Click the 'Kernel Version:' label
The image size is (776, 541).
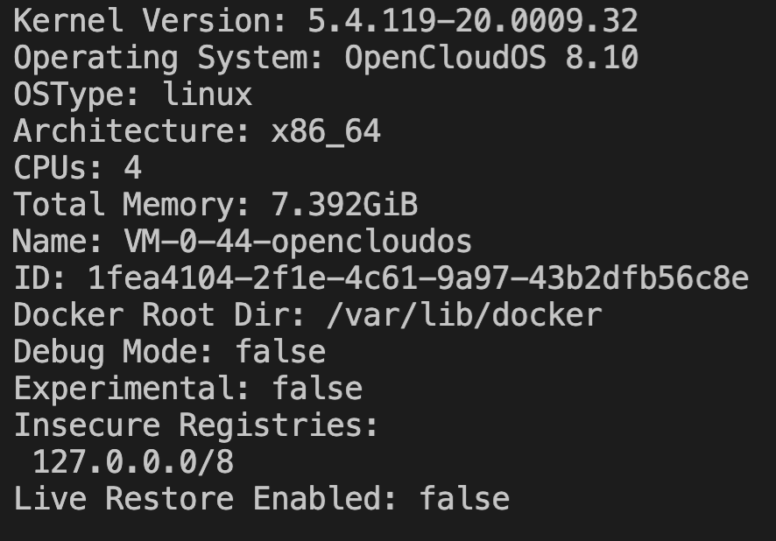click(151, 21)
